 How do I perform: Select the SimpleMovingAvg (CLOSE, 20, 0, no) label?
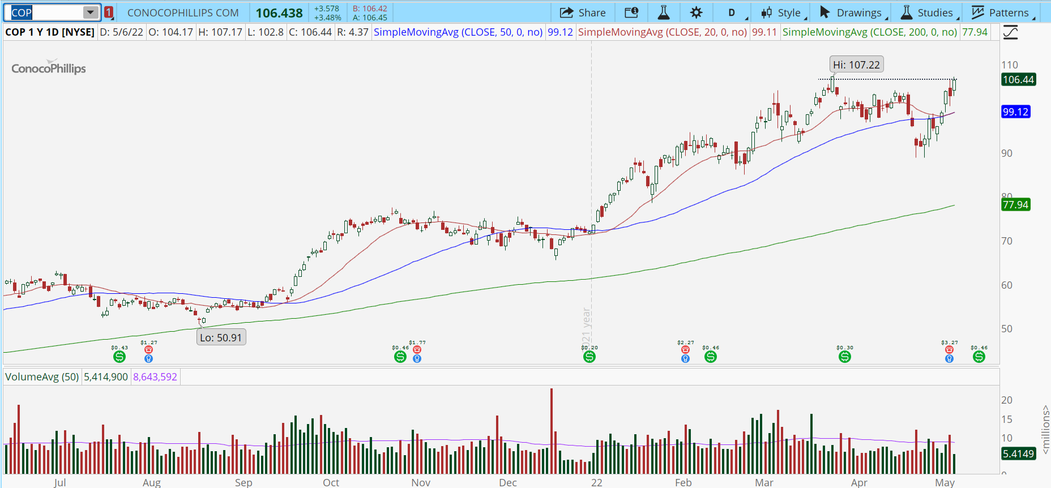663,32
